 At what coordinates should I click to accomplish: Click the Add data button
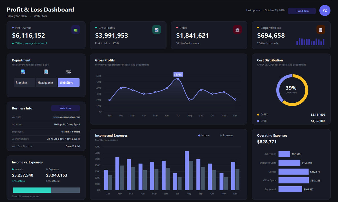coord(302,11)
